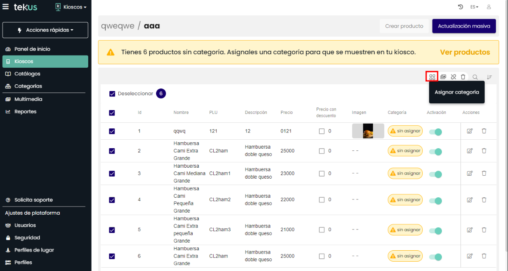Viewport: 508px width, 271px height.
Task: Open the history clock icon in header
Action: (x=461, y=7)
